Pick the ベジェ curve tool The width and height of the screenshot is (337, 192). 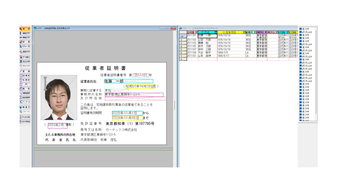(25, 101)
